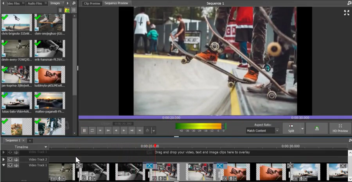This screenshot has height=182, width=352.
Task: Open playback speed dropdown arrow
Action: 154,130
